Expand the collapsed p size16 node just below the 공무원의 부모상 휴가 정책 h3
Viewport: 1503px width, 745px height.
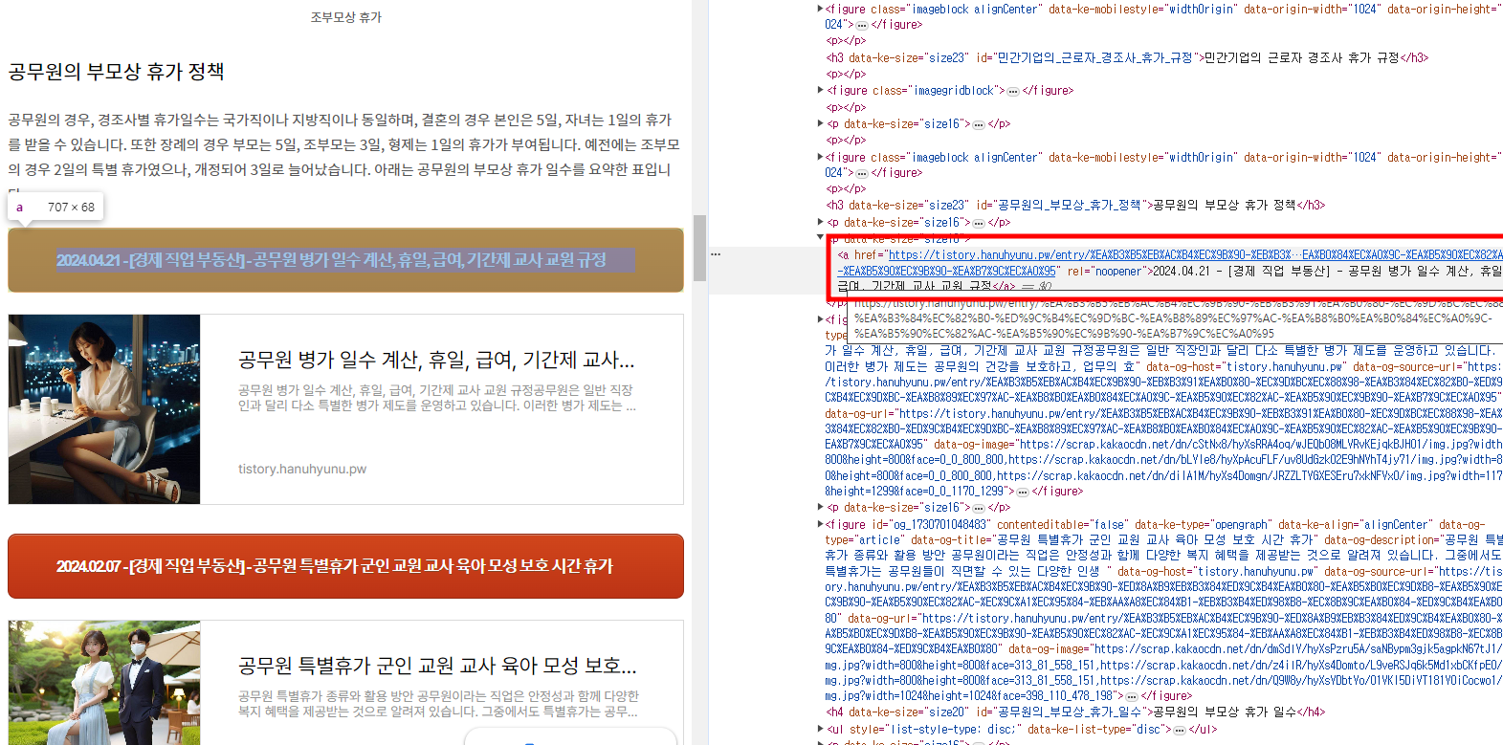pos(820,222)
